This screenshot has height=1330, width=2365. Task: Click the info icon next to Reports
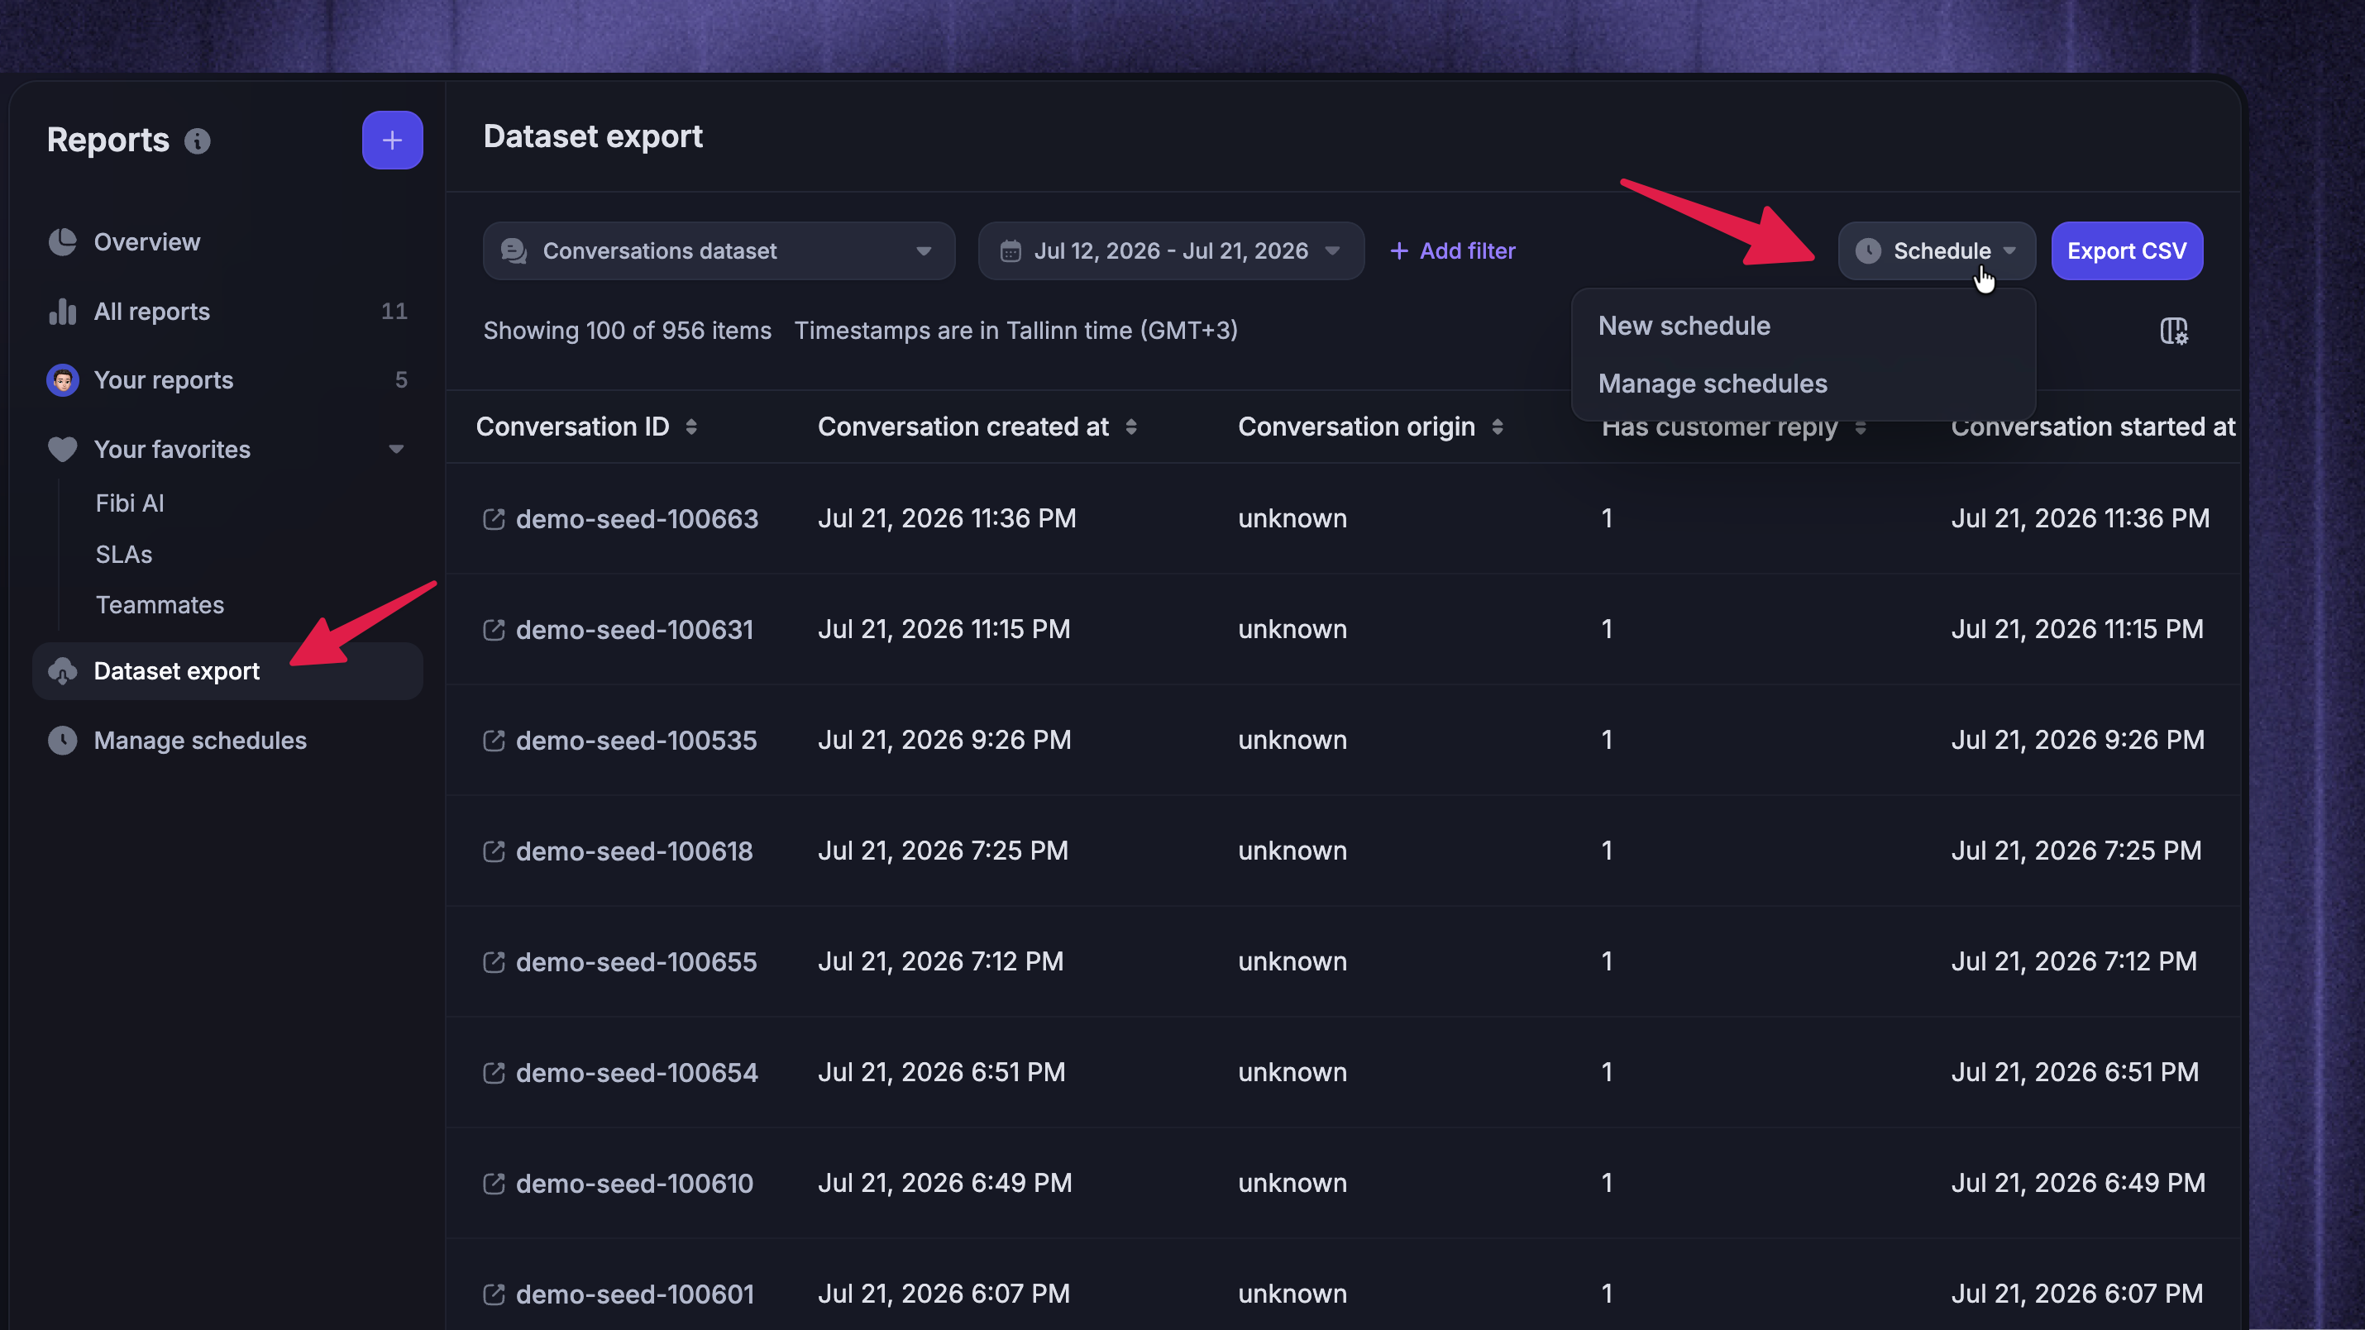tap(198, 141)
